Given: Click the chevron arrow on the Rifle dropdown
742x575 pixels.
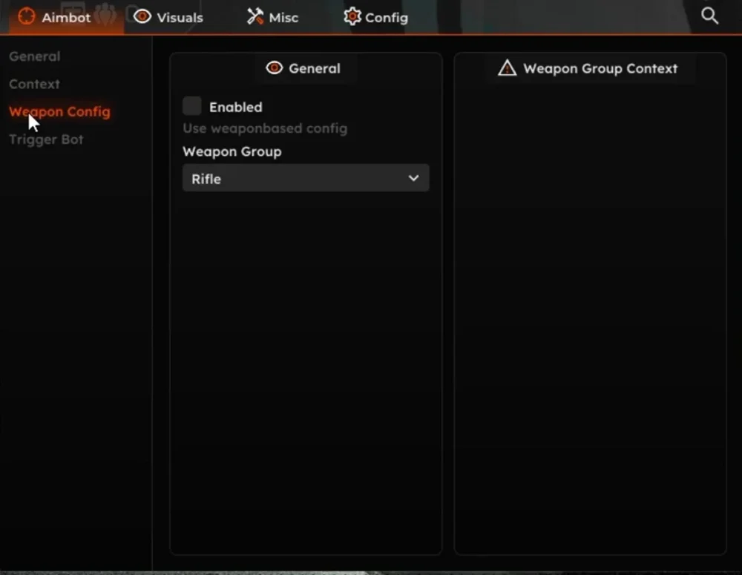Looking at the screenshot, I should coord(413,178).
